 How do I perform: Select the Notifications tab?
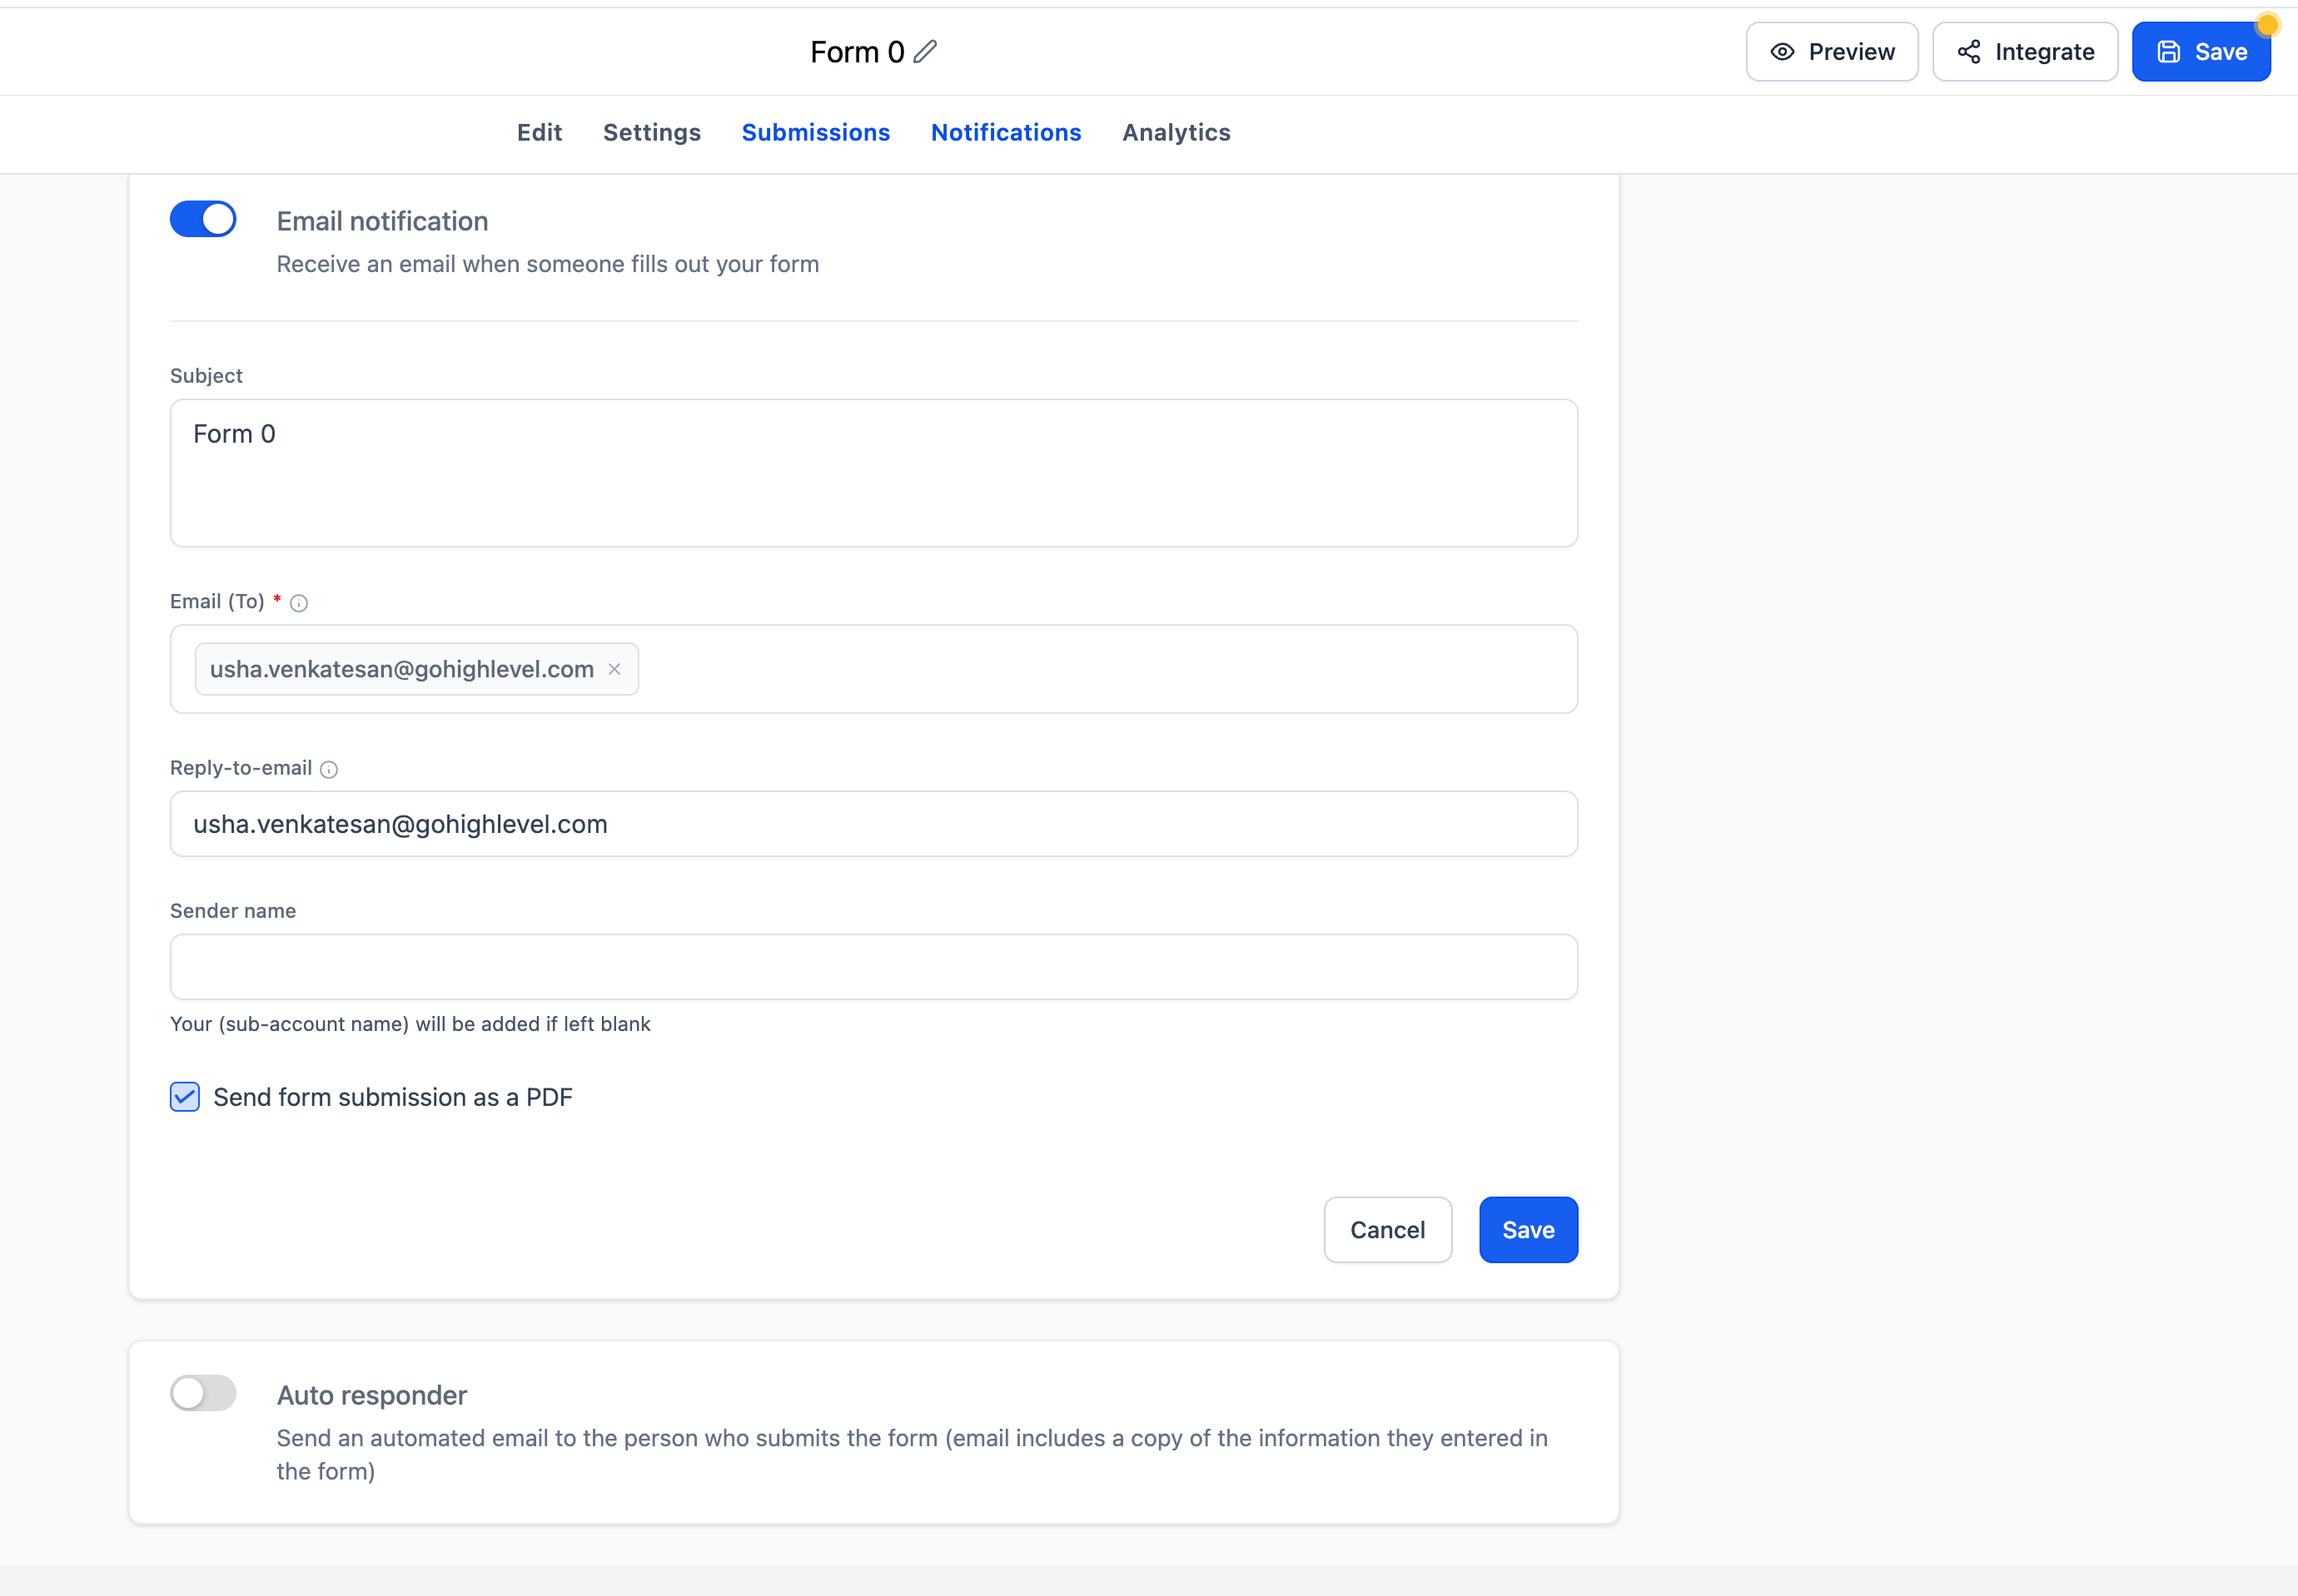1006,132
